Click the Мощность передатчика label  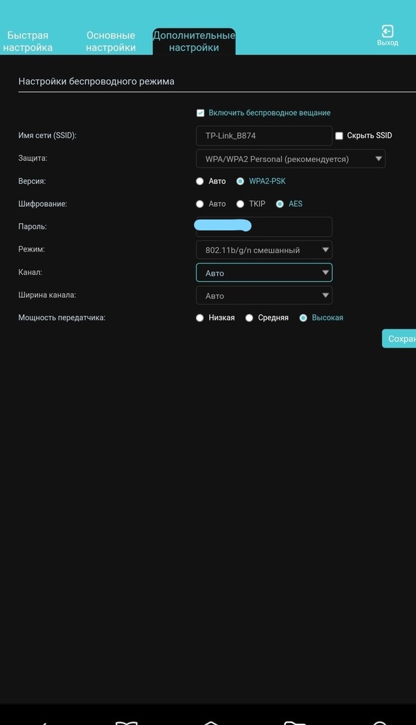[x=61, y=318]
